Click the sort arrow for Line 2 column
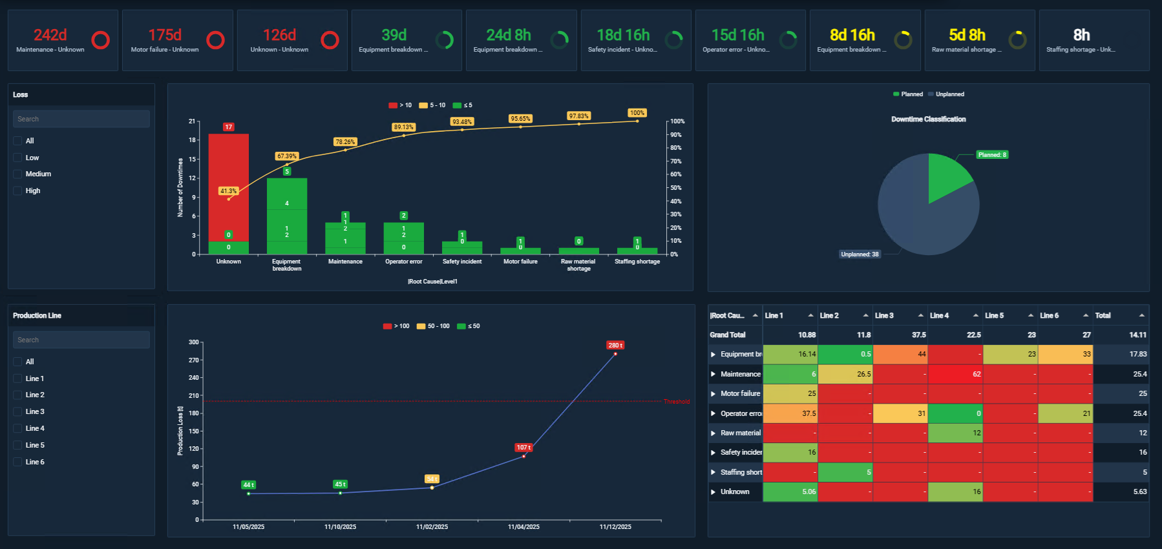 tap(865, 315)
